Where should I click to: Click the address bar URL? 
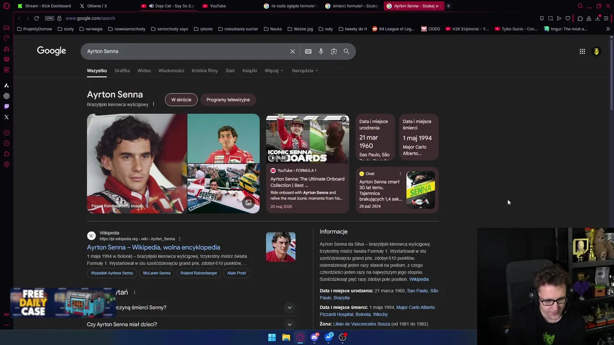tap(90, 18)
